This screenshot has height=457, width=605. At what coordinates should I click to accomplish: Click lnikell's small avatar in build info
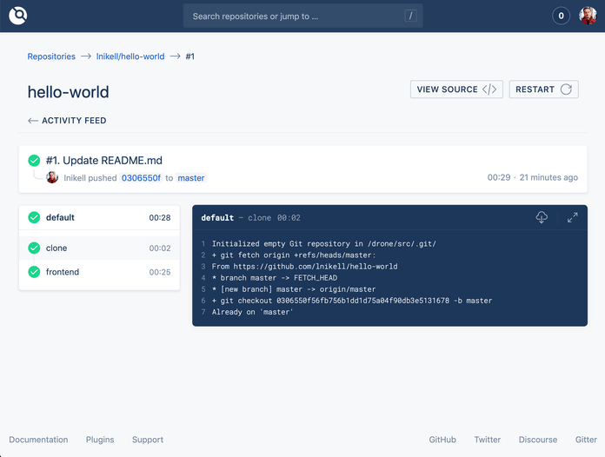pos(52,177)
